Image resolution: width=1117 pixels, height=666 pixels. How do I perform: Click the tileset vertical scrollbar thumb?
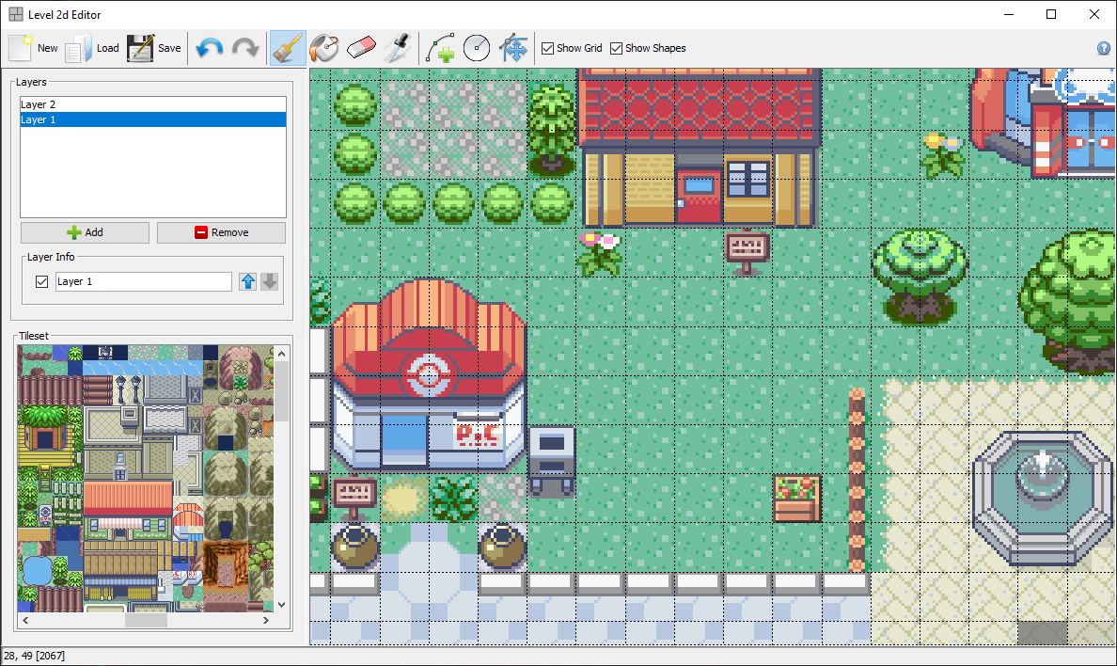(x=281, y=390)
